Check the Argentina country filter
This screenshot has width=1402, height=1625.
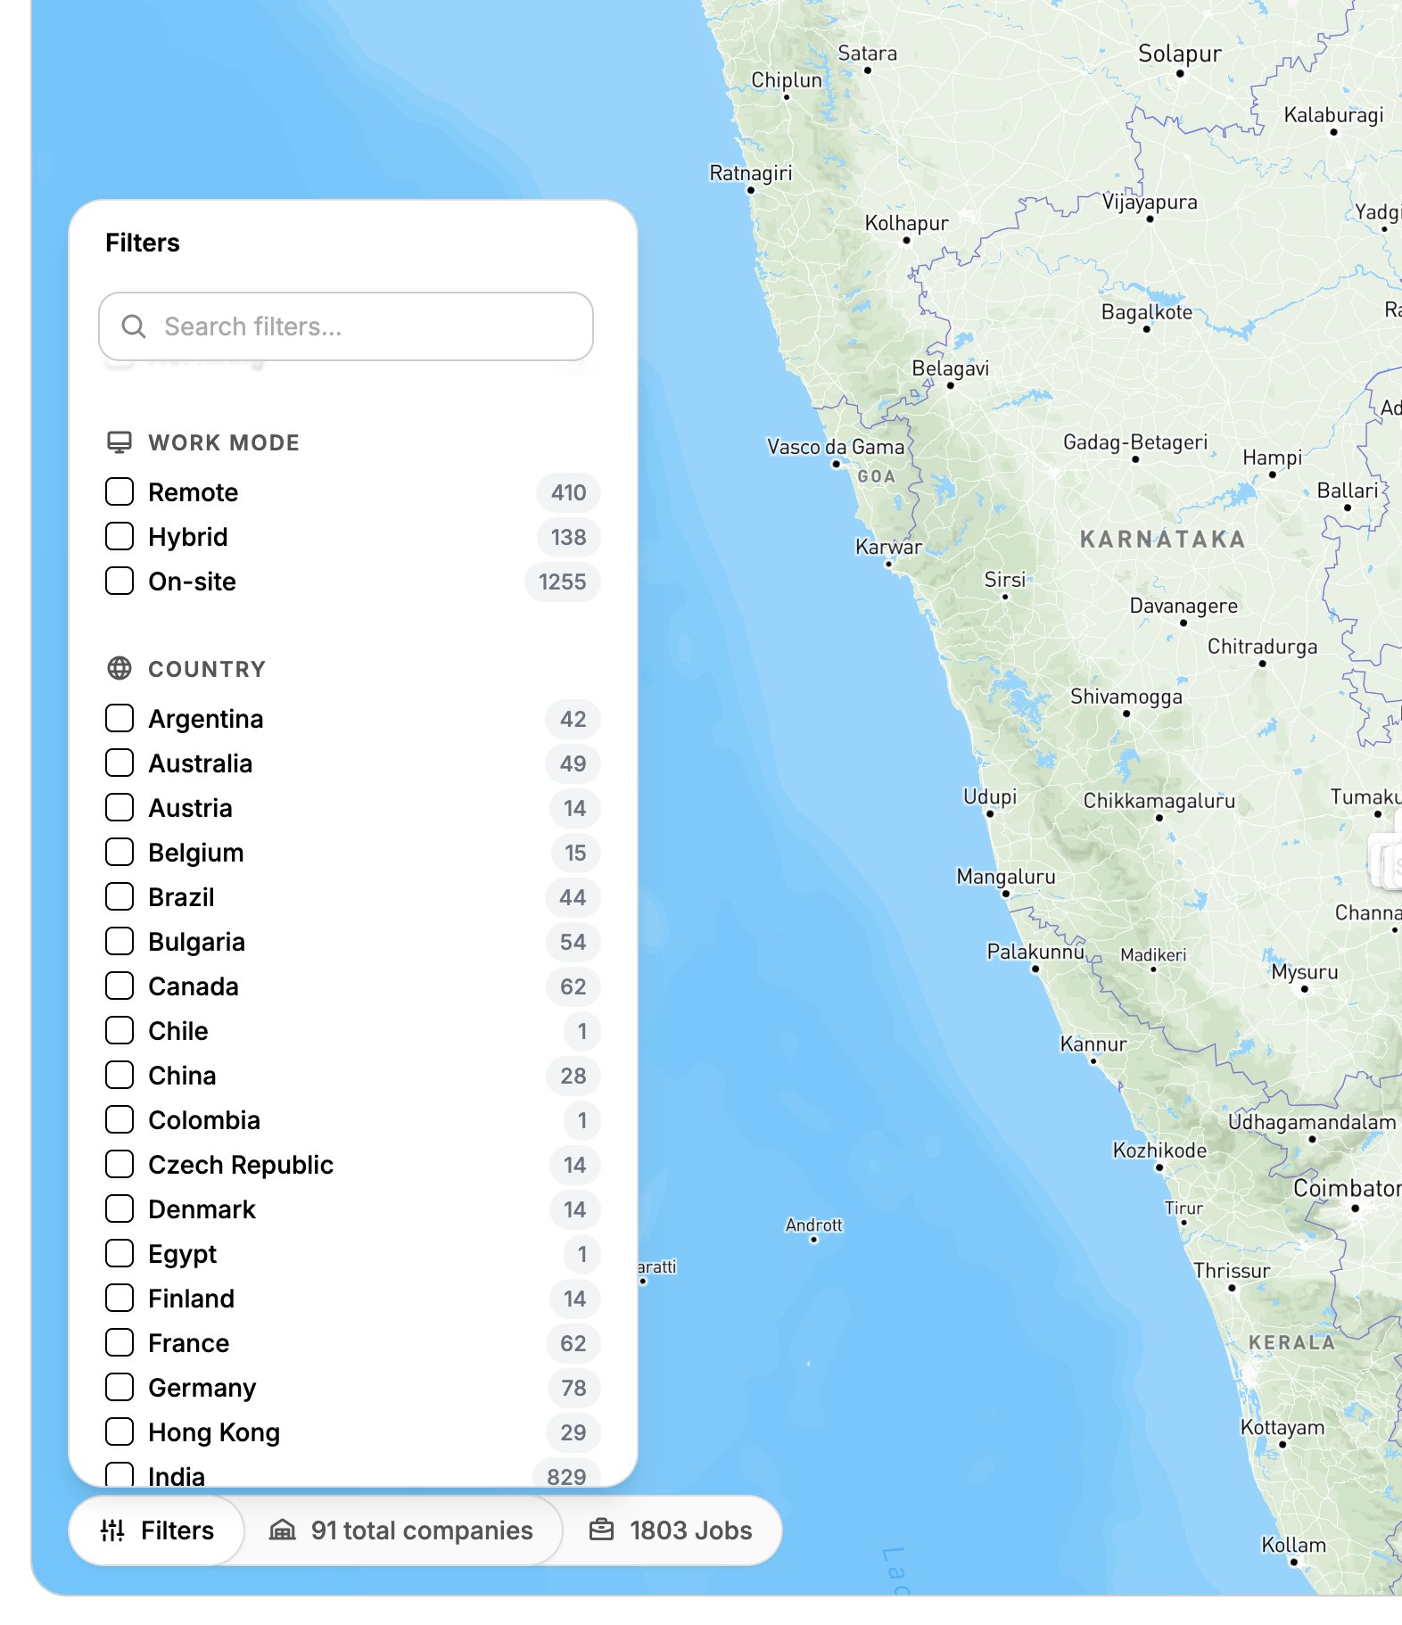coord(120,719)
